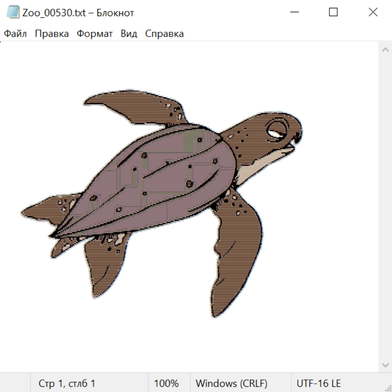This screenshot has width=392, height=392.
Task: Click the scroll down arrow
Action: coord(385,365)
